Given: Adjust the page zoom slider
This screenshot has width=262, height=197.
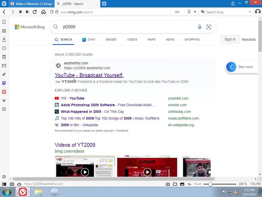Looking at the screenshot, I should pos(210,184).
